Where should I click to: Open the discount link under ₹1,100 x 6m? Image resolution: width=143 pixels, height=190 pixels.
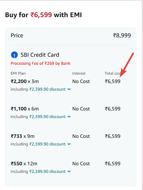[x=47, y=117]
